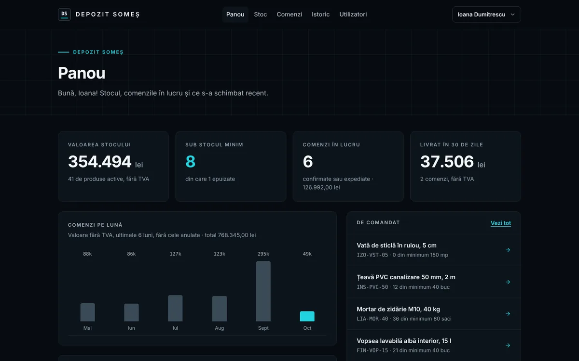This screenshot has height=361, width=579.
Task: Navigate to the Utilizatori tab
Action: click(353, 14)
